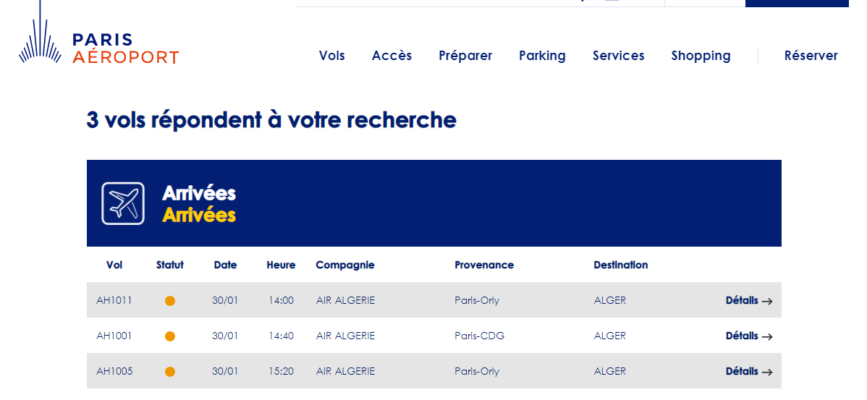Open the Préparer menu

point(465,56)
